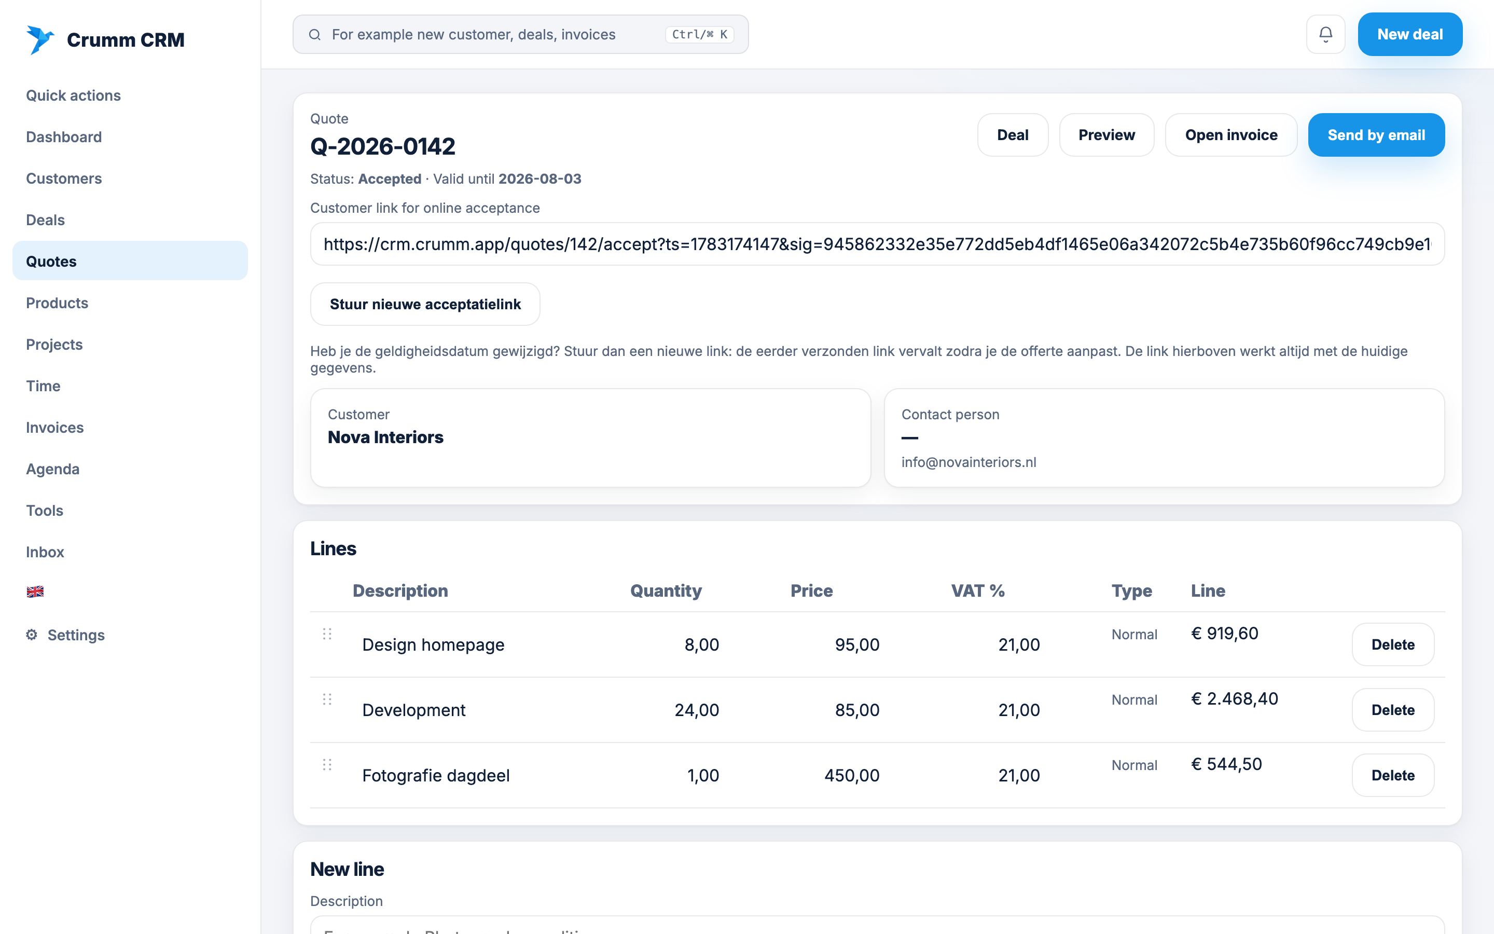Click the line total € 919,60
Viewport: 1494px width, 934px height.
point(1224,633)
